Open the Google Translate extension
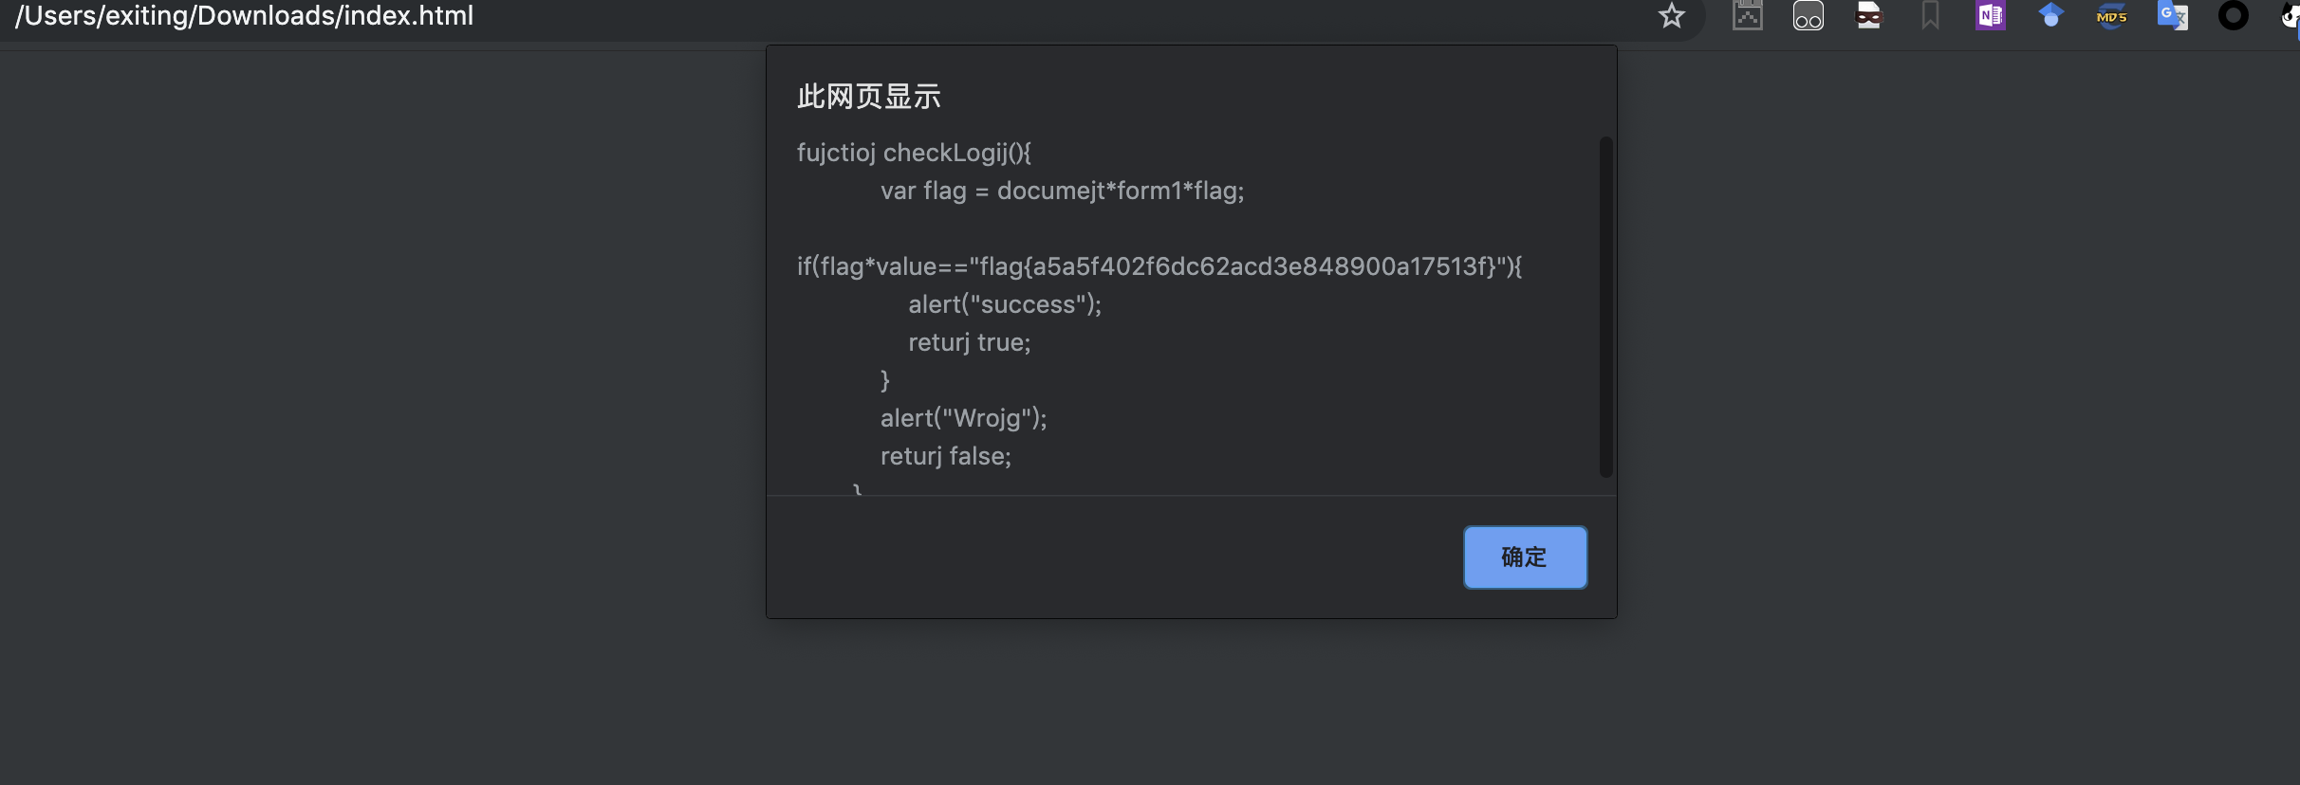This screenshot has width=2300, height=785. pos(2173,15)
